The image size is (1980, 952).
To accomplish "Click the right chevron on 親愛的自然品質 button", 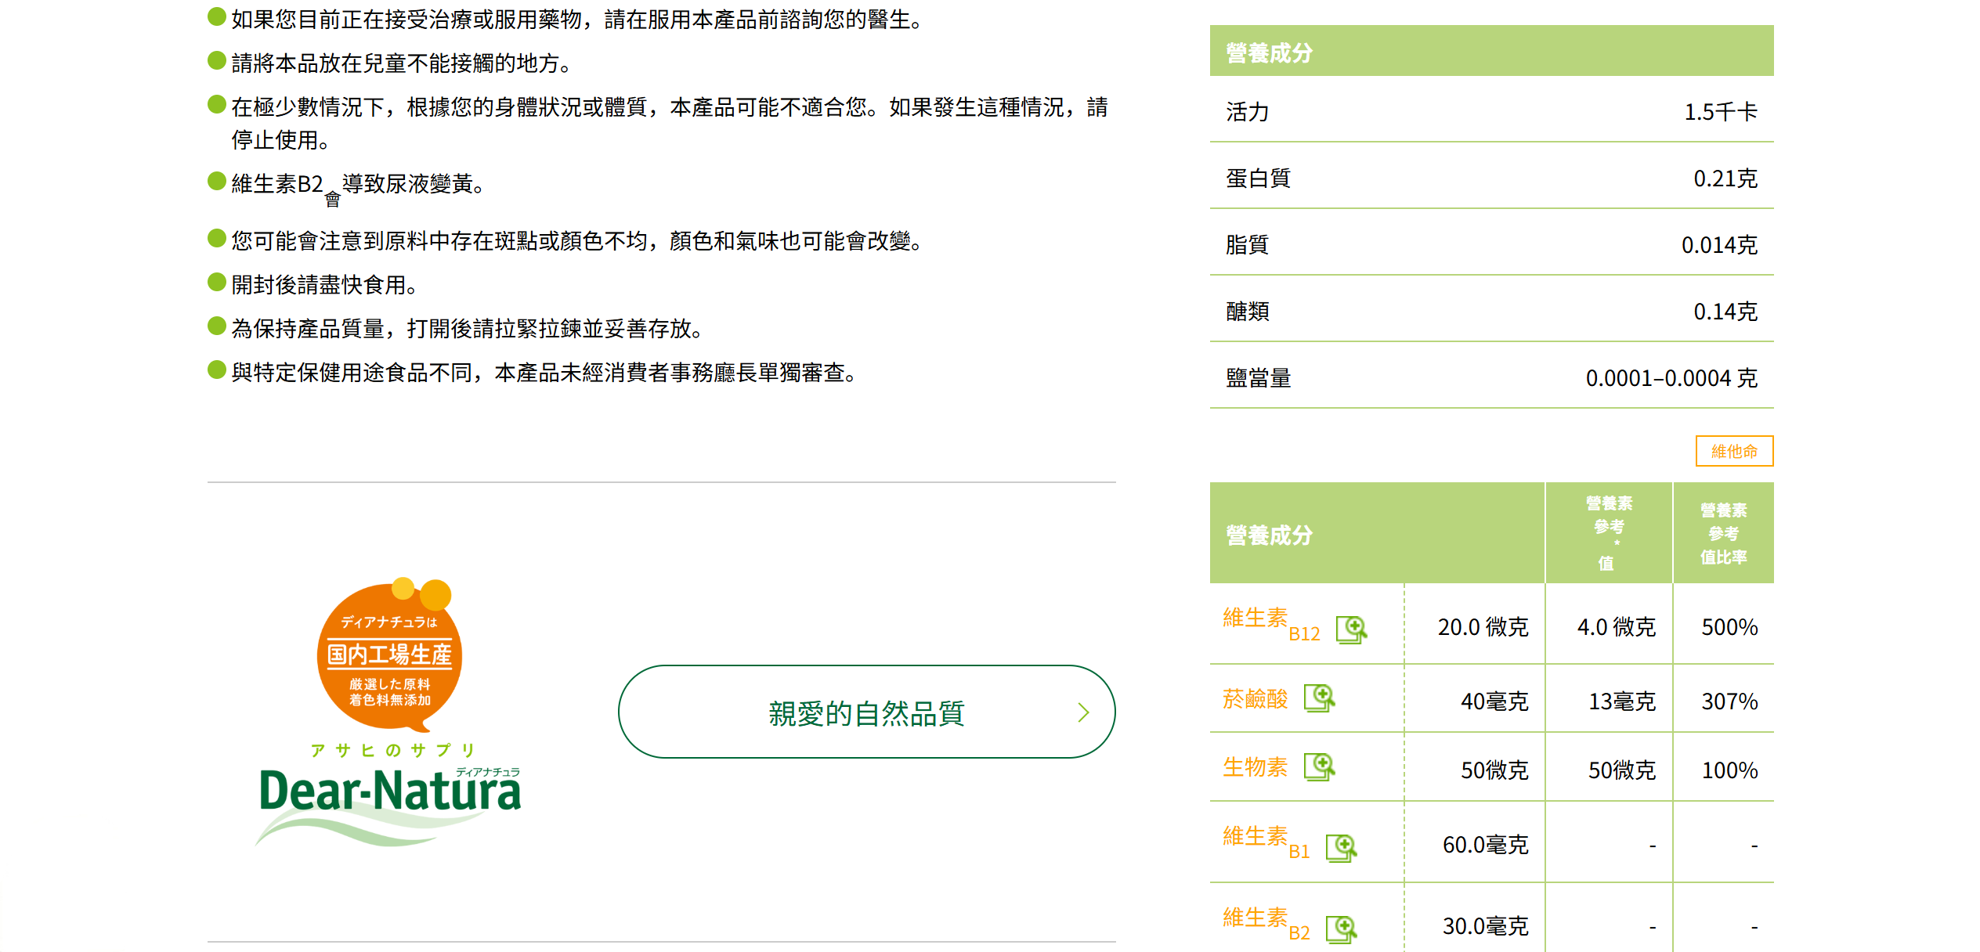I will coord(1083,712).
